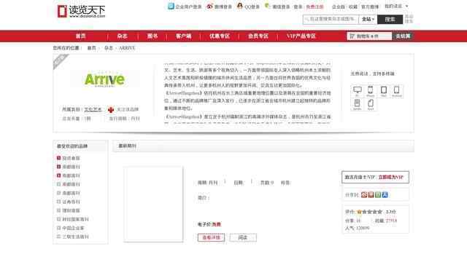Open 中国企业家 in popular brands list

pyautogui.click(x=73, y=228)
